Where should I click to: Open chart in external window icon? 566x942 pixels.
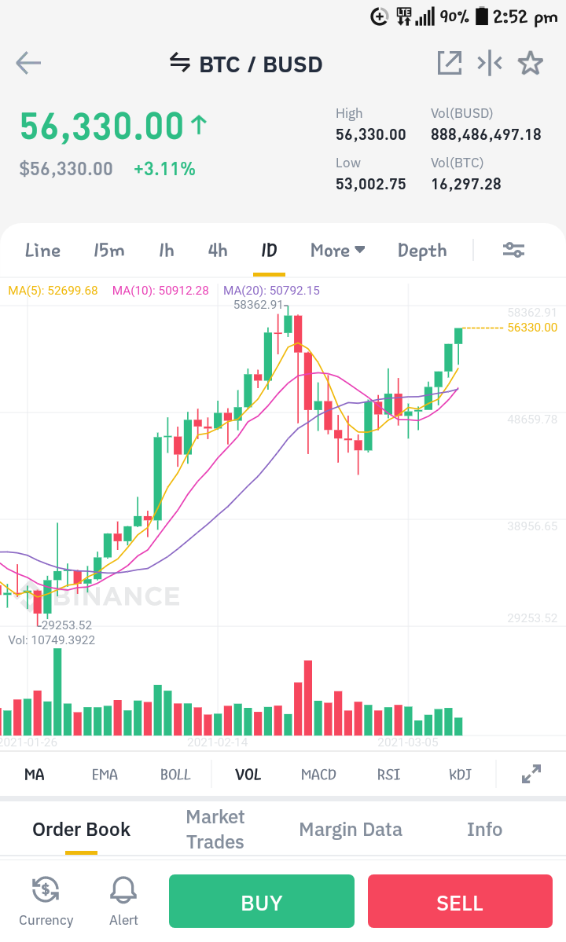[x=450, y=63]
